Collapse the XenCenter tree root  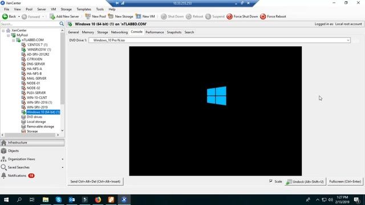(3, 30)
